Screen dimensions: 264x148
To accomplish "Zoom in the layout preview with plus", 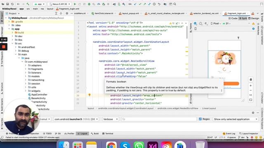I will 250,86.
